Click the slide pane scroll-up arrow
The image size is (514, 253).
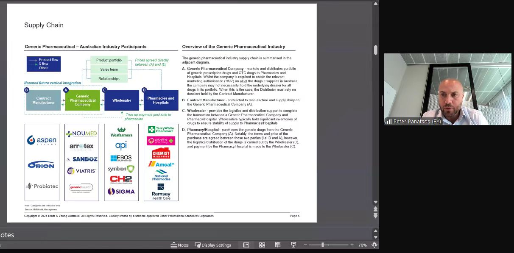(376, 4)
